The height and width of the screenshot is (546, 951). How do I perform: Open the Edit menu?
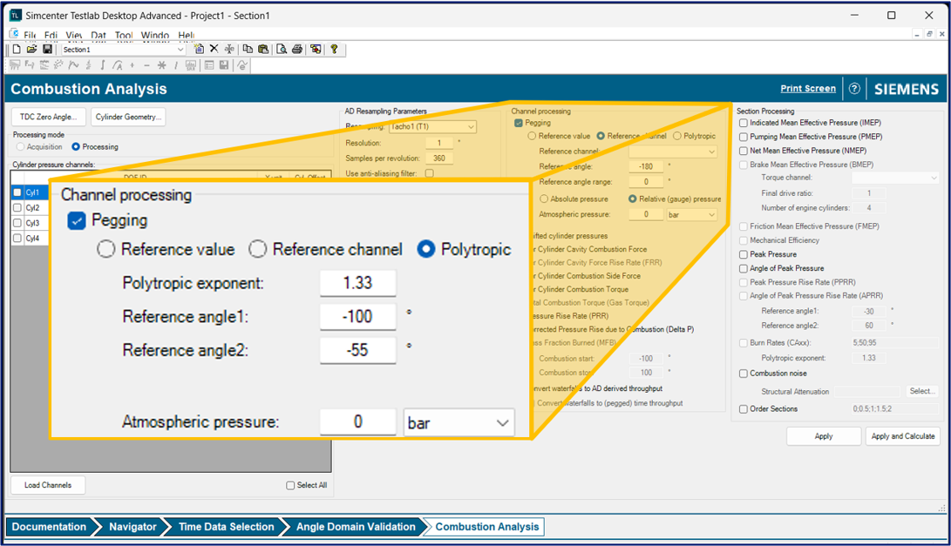tap(51, 35)
